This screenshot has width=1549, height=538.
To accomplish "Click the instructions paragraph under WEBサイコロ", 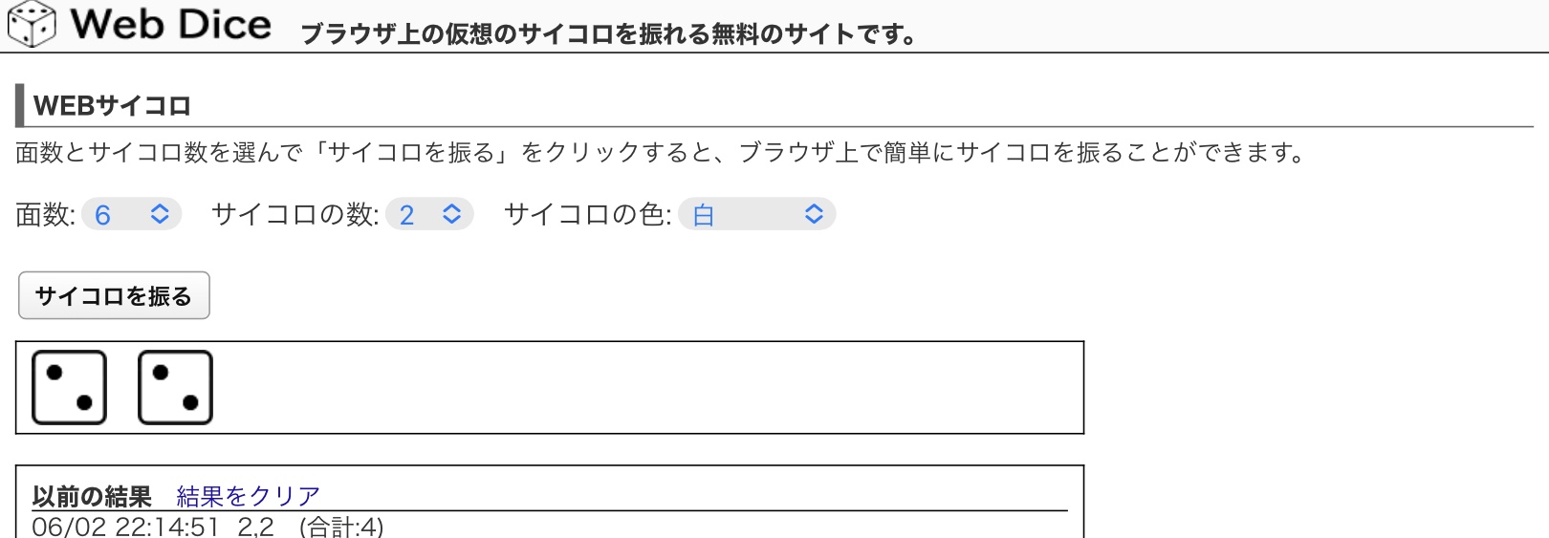I will pos(660,153).
